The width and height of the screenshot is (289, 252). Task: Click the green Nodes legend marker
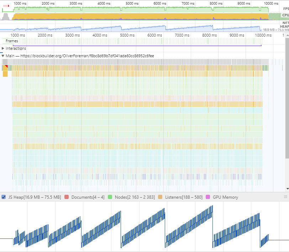pyautogui.click(x=110, y=197)
